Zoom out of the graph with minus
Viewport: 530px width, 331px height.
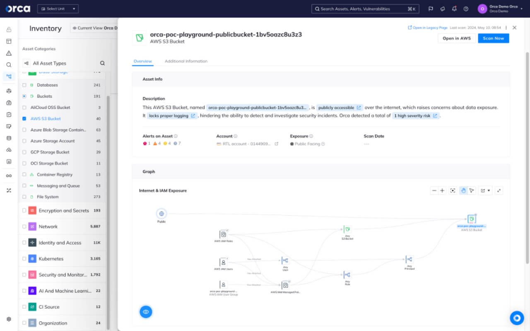(434, 191)
